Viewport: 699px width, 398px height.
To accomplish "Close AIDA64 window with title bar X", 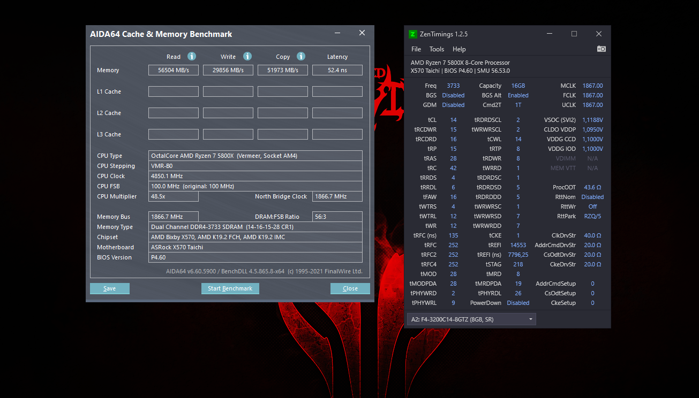I will coord(362,33).
